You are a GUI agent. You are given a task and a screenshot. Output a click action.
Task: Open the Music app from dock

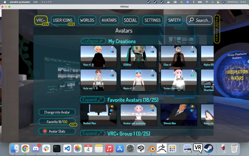click(x=109, y=149)
